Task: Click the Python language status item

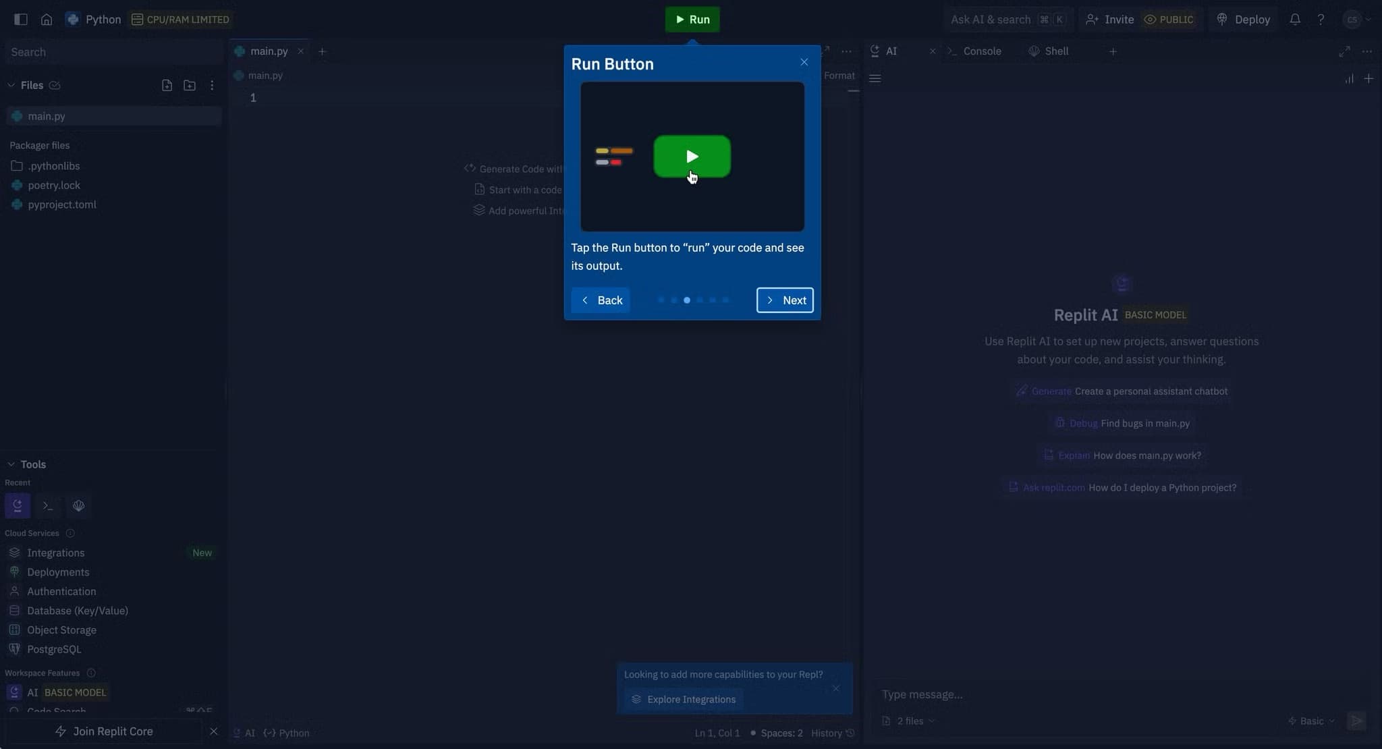Action: [287, 733]
